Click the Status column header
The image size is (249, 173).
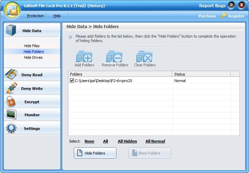202,74
